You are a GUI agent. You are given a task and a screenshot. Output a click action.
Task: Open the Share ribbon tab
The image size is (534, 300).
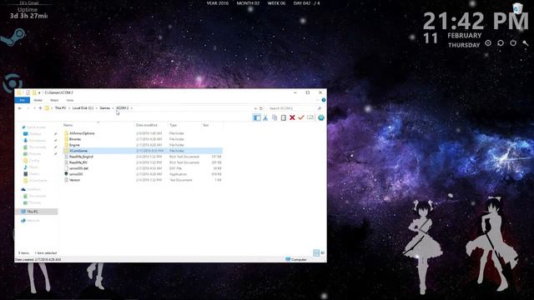pos(54,100)
